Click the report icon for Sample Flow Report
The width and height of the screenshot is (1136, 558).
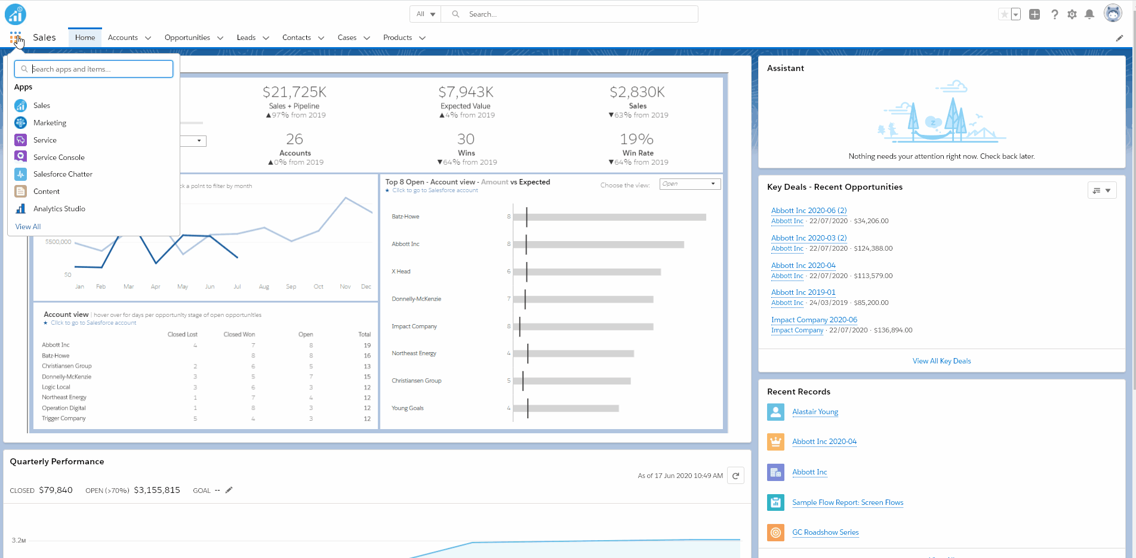pyautogui.click(x=775, y=502)
